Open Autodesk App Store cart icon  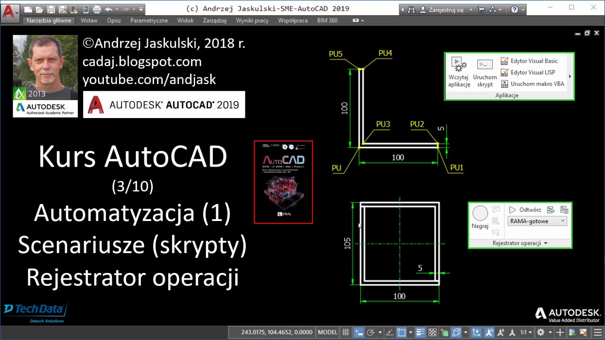click(481, 9)
